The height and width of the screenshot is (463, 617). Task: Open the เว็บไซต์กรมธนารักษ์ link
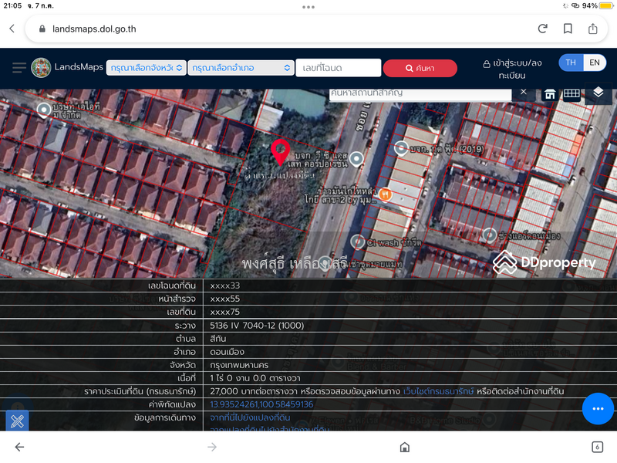pos(439,391)
